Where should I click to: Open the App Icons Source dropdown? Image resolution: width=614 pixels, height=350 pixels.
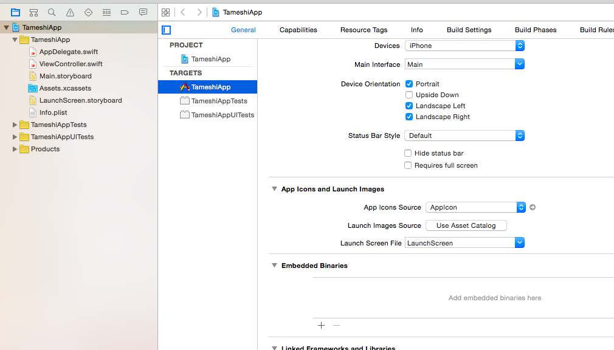point(475,207)
